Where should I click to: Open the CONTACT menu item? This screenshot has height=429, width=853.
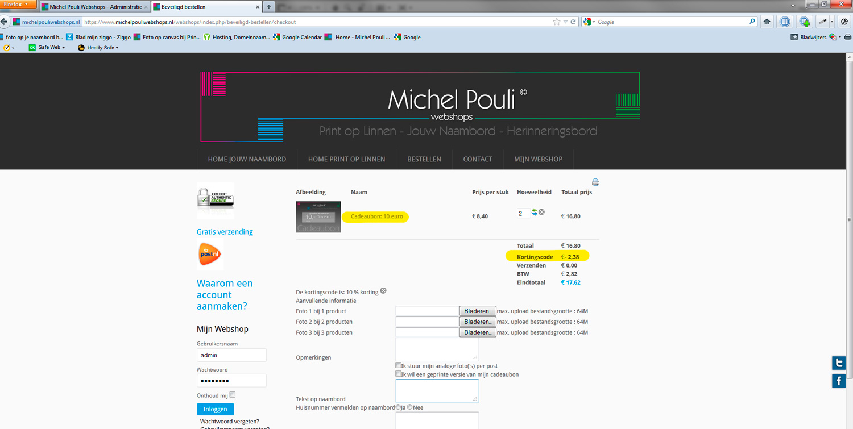(x=478, y=159)
